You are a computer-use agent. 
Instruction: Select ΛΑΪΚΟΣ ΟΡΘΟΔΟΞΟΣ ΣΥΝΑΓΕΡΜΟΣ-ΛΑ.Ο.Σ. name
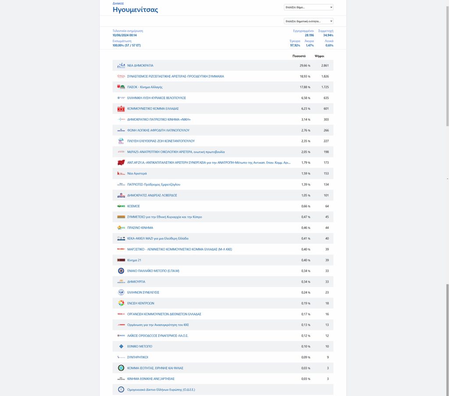[158, 336]
